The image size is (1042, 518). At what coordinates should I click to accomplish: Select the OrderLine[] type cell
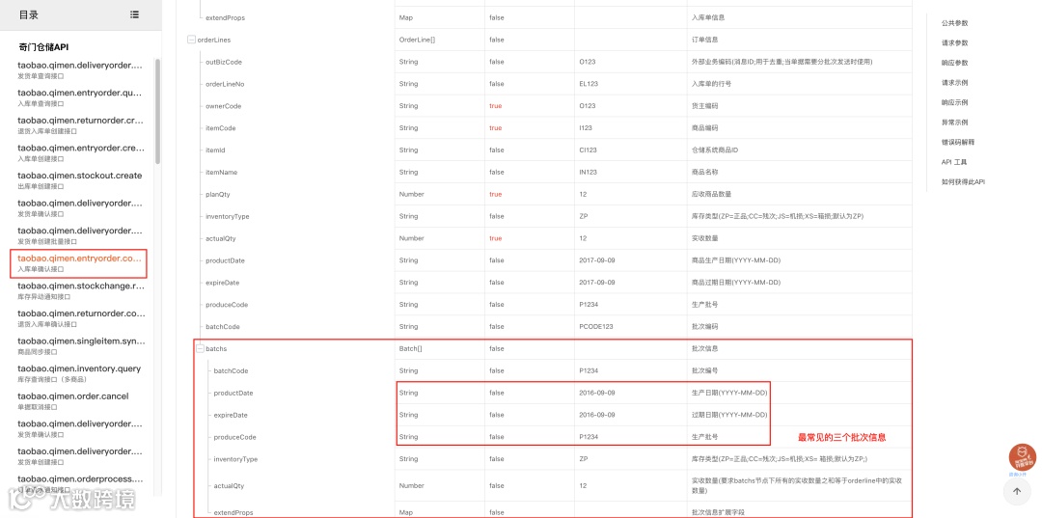tap(417, 40)
